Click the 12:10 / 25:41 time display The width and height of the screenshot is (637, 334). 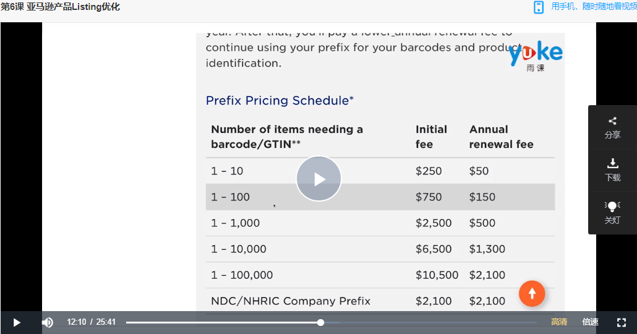(92, 322)
